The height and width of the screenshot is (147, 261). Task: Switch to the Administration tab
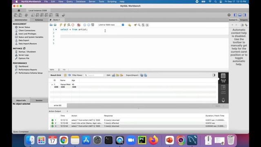21,20
